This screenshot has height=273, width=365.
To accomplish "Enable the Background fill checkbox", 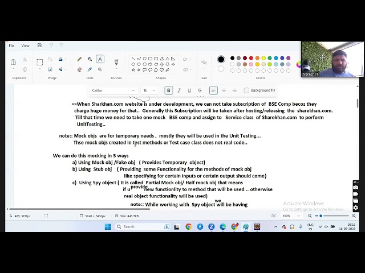I will click(x=246, y=90).
